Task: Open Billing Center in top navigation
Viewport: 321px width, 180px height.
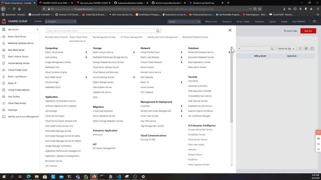Action: tap(211, 21)
